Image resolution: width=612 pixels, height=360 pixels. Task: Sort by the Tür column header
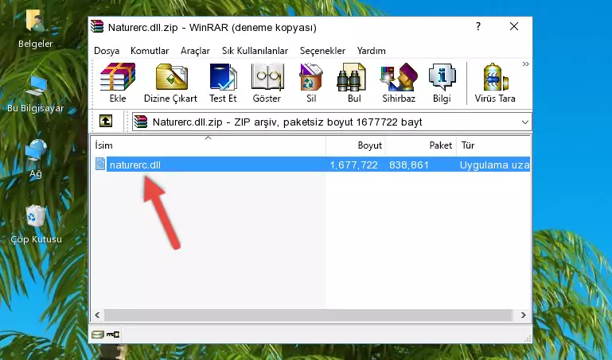[x=493, y=145]
